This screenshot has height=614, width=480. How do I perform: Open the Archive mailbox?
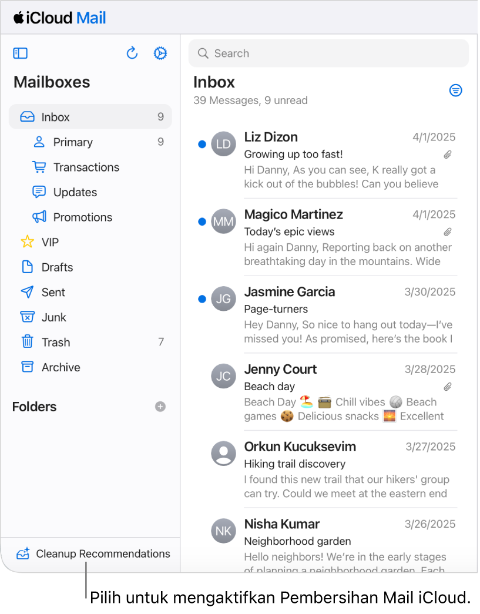pyautogui.click(x=90, y=367)
